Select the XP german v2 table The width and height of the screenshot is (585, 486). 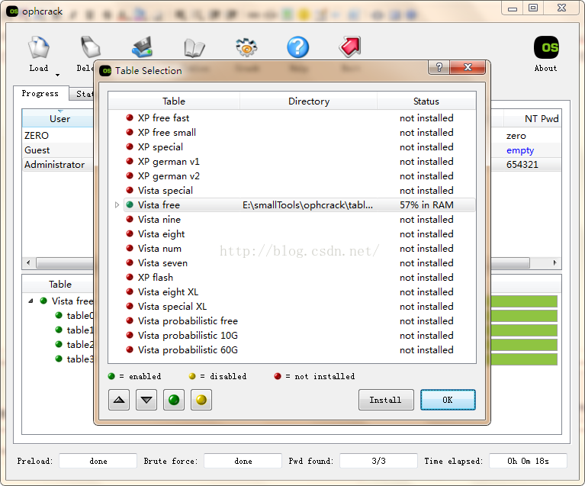coord(169,176)
